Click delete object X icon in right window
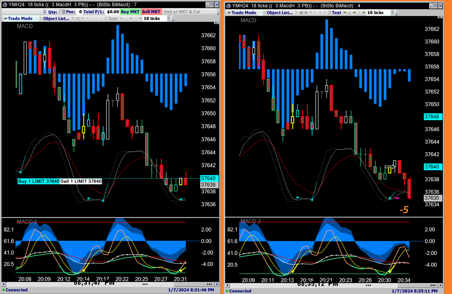This screenshot has width=452, height=294. click(297, 13)
